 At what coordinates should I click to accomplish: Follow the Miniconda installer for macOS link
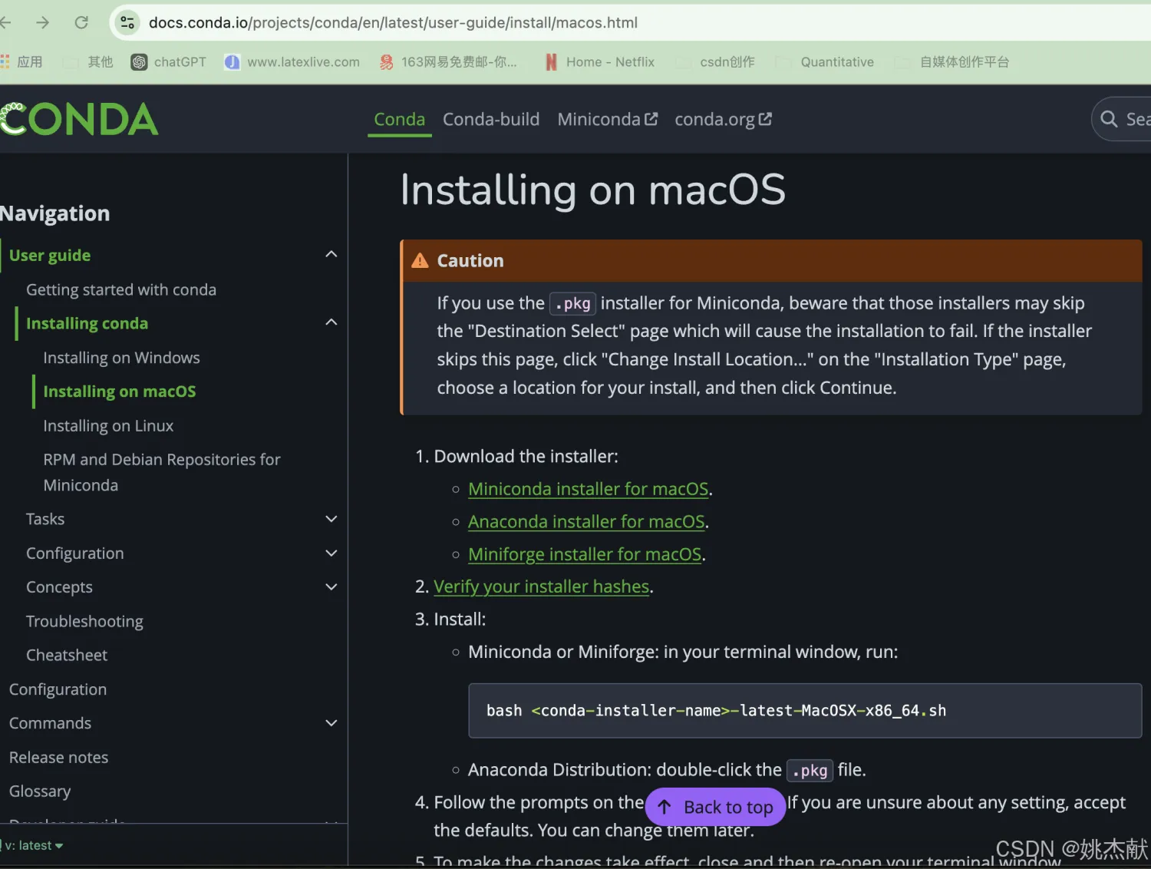point(589,489)
